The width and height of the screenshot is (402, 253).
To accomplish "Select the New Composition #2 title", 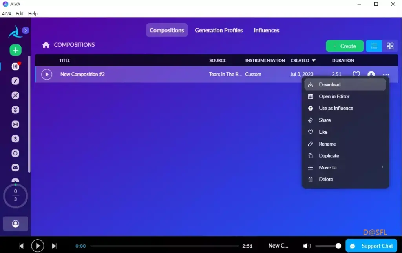I will 82,74.
